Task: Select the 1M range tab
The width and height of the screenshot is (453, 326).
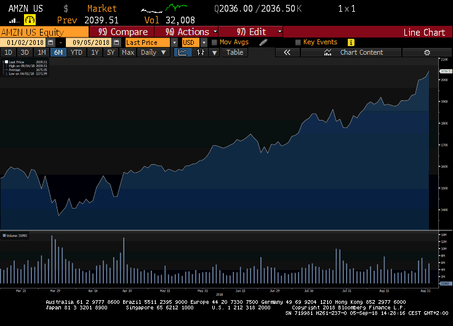Action: point(42,52)
